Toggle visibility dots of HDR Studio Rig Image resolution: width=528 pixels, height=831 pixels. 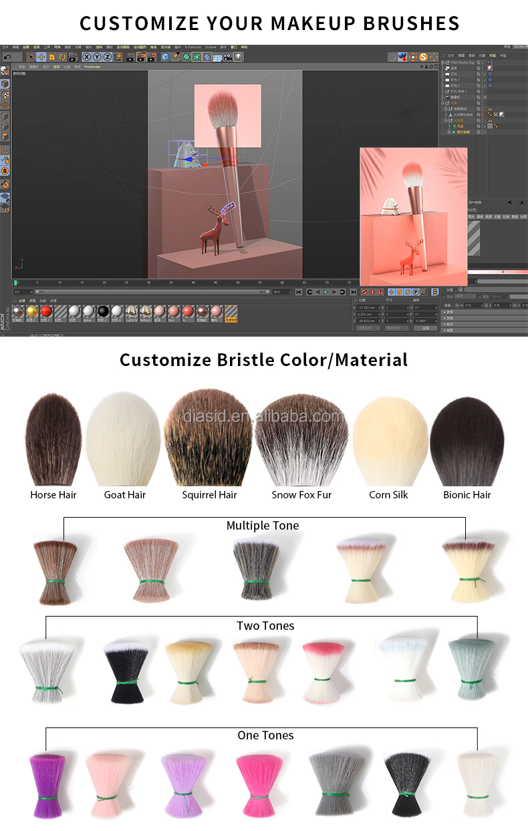[483, 62]
